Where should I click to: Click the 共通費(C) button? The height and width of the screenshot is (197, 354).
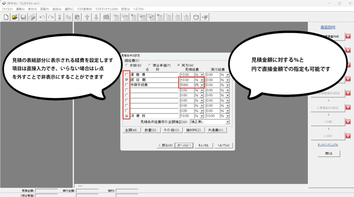point(216,130)
